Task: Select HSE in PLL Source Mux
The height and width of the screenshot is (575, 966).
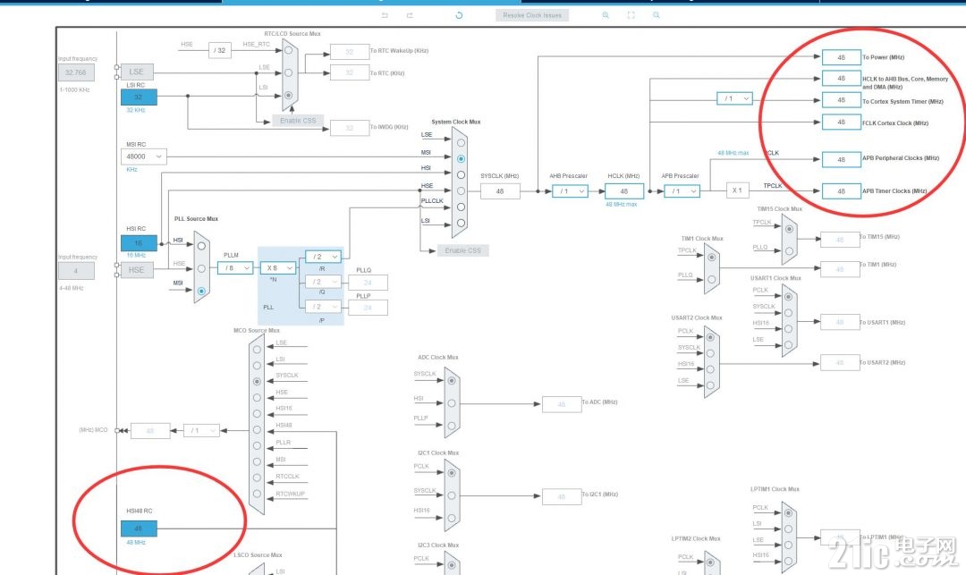Action: point(201,268)
